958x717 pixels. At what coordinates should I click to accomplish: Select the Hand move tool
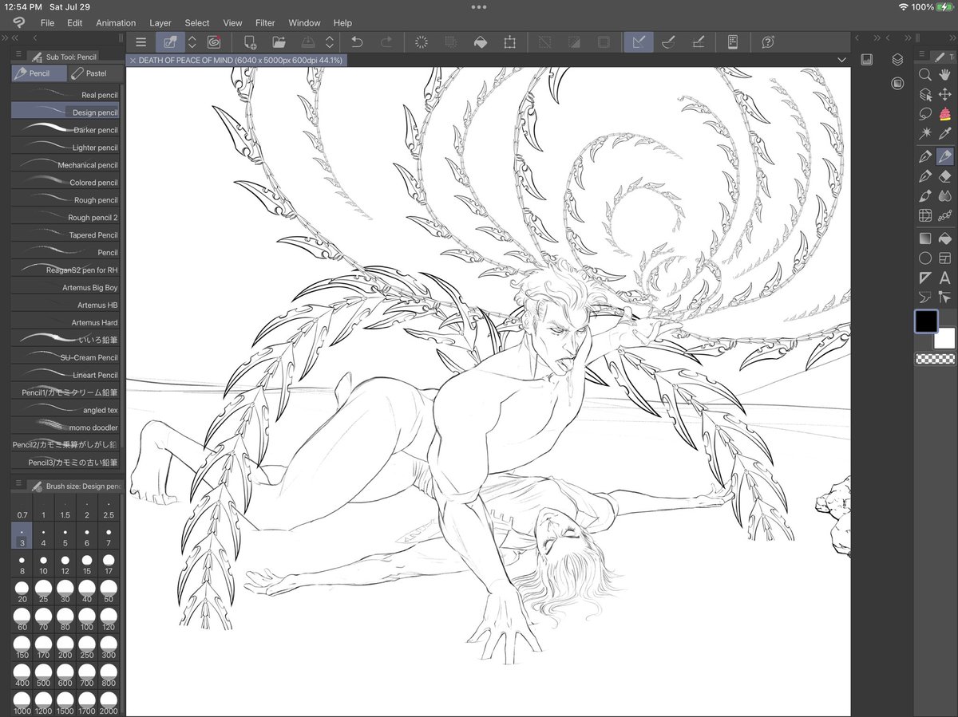click(945, 74)
